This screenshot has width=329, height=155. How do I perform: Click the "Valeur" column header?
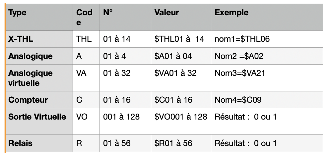pos(166,13)
